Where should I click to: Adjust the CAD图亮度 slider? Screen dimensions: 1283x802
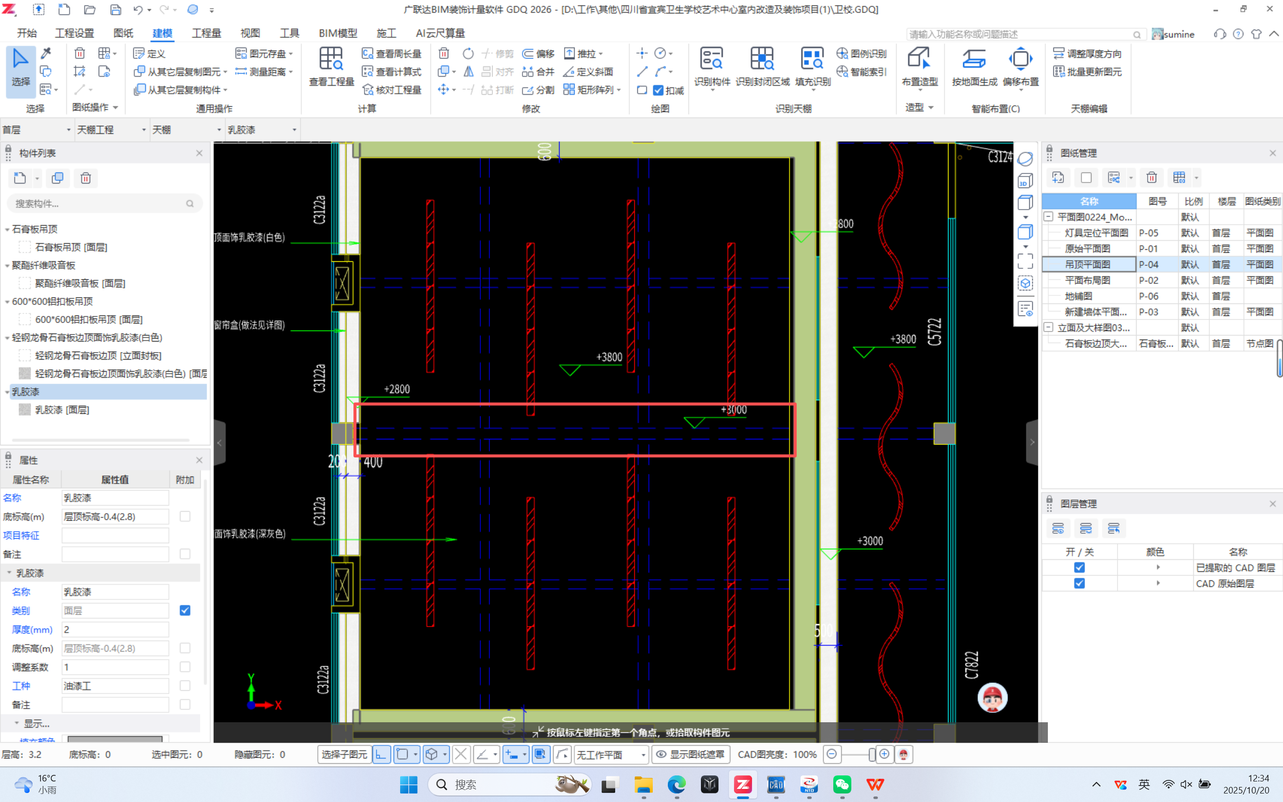[x=871, y=754]
